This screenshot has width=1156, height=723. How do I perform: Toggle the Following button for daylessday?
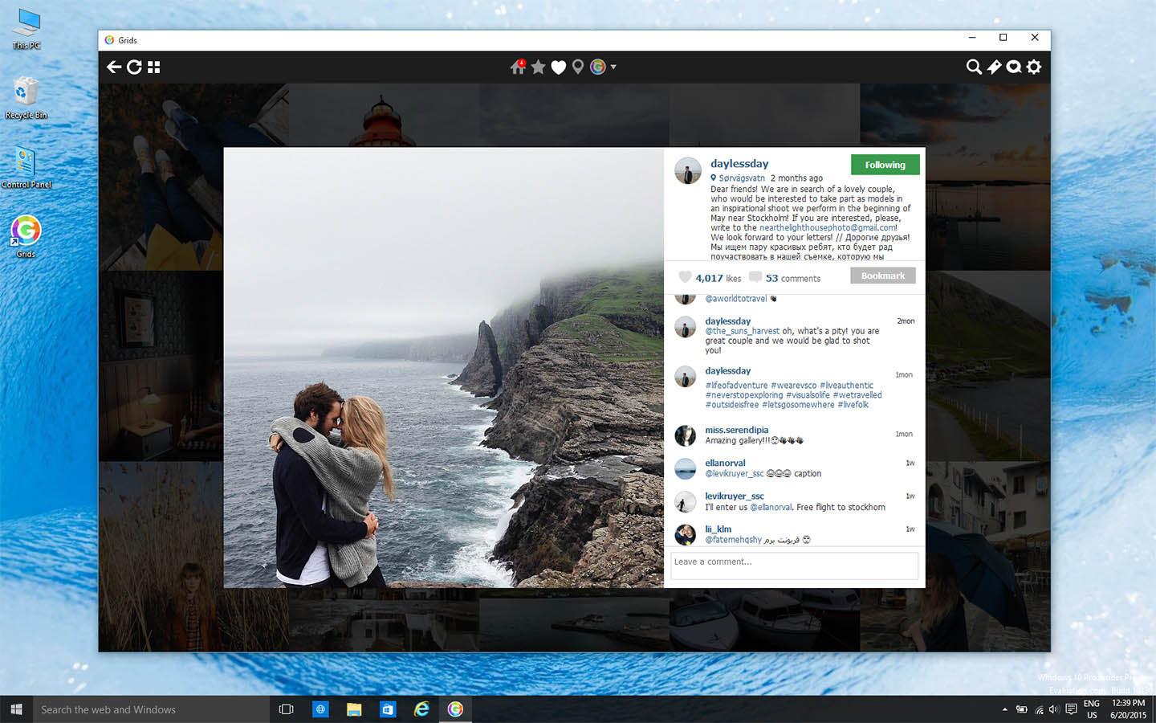(885, 165)
